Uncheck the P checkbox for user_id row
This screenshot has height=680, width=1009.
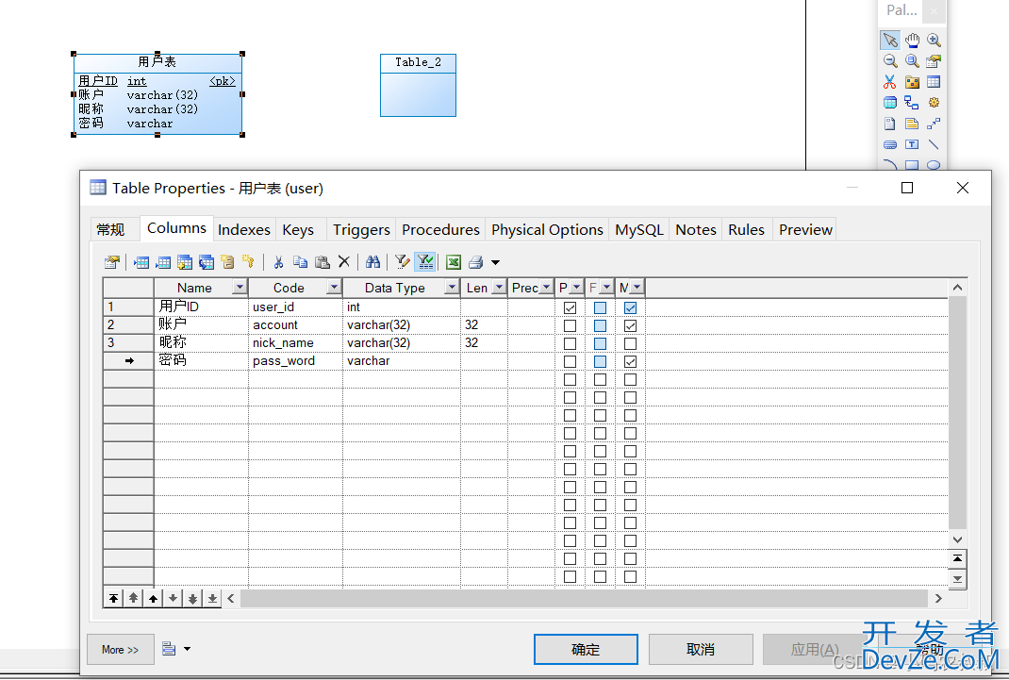pyautogui.click(x=570, y=307)
